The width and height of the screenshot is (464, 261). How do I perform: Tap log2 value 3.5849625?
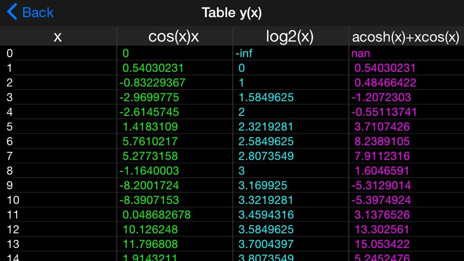pyautogui.click(x=266, y=229)
